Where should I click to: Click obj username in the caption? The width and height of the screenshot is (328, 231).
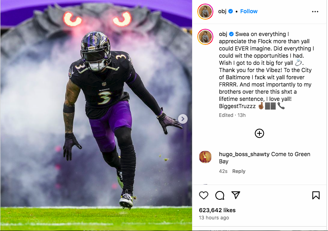pos(223,34)
